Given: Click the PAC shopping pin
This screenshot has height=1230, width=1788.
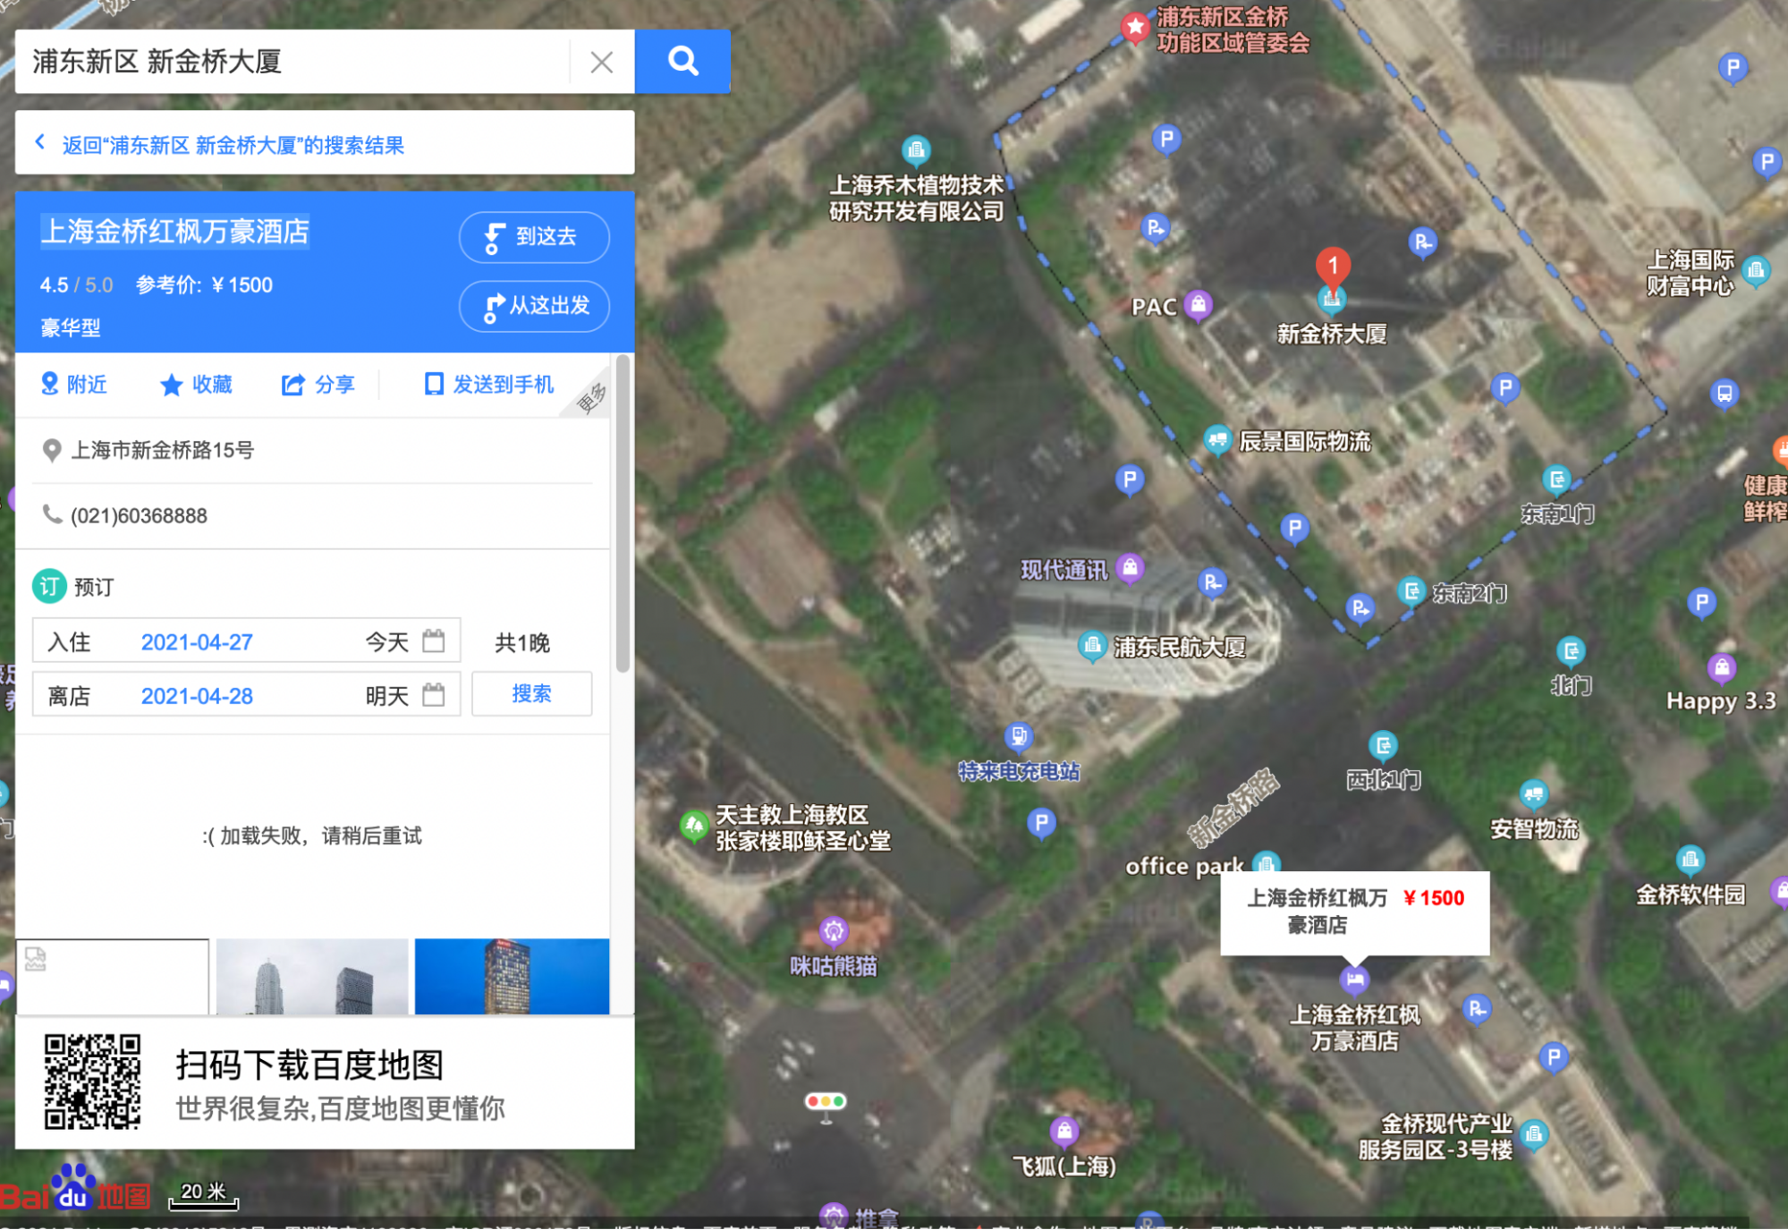Looking at the screenshot, I should pyautogui.click(x=1198, y=304).
